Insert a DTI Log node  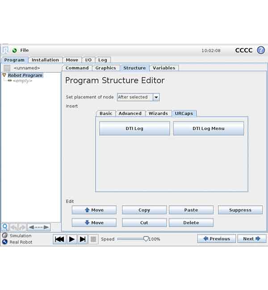point(134,128)
